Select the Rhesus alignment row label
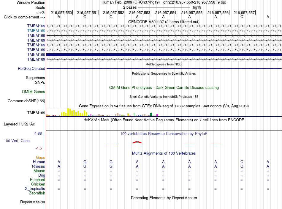 click(x=39, y=166)
